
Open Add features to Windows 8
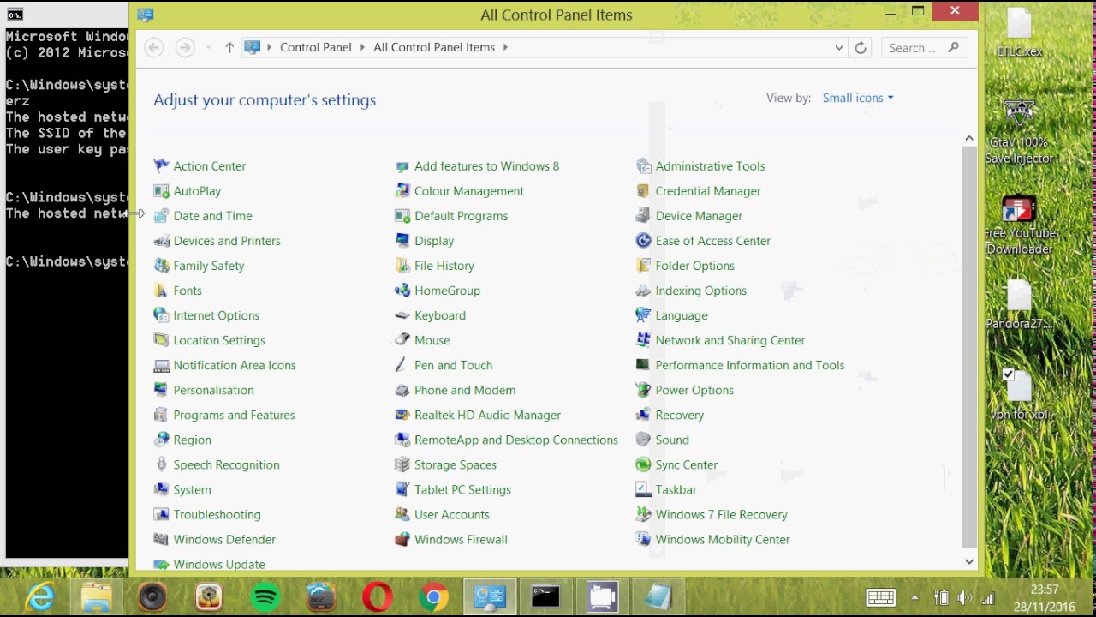click(486, 166)
